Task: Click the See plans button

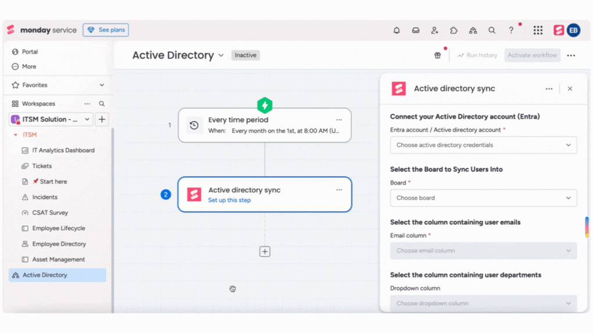Action: 106,30
